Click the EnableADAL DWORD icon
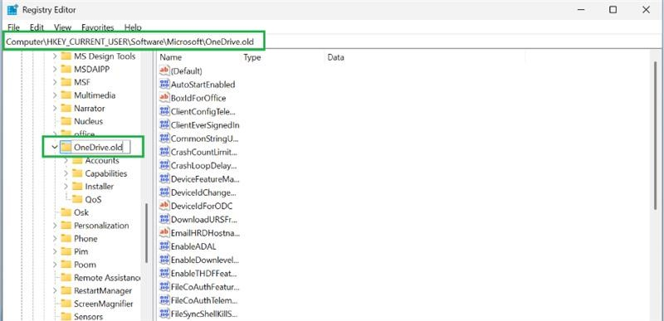 164,246
